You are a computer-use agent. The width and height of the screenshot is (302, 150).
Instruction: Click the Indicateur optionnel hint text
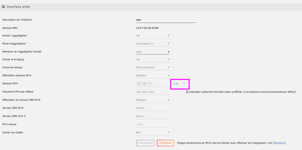tap(243, 92)
